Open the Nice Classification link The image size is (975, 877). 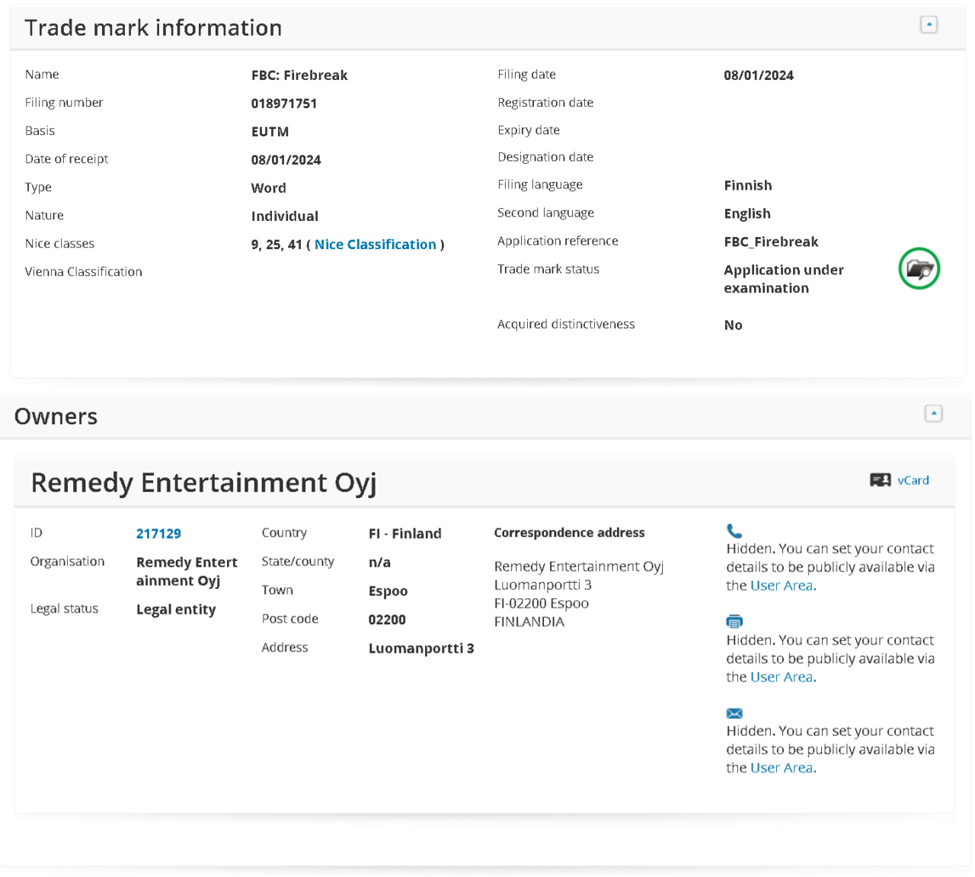(x=376, y=245)
